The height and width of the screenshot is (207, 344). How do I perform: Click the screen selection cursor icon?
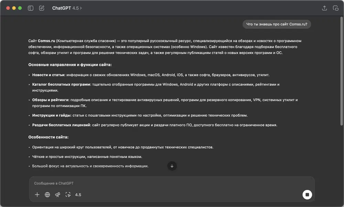coord(68,195)
